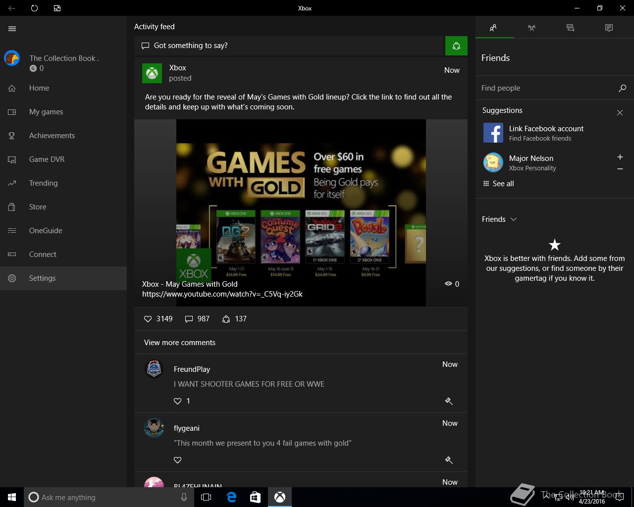The image size is (634, 507).
Task: Report flygeani's comment with gavel icon
Action: point(449,460)
